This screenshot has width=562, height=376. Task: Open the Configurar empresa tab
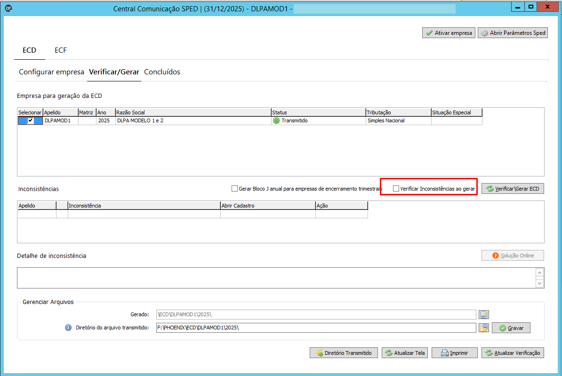tap(51, 72)
